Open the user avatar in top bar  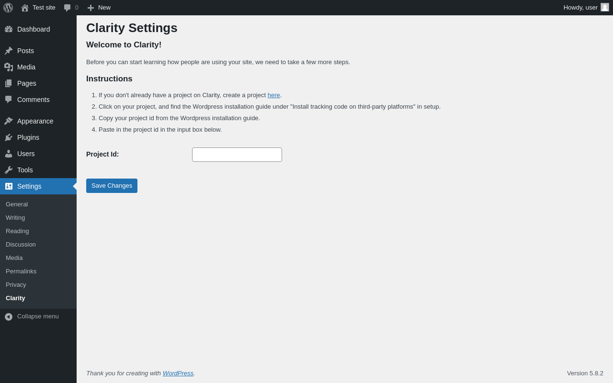(x=605, y=7)
